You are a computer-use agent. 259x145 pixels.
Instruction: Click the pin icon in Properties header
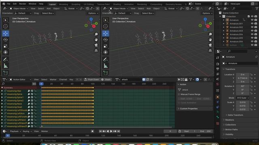(256, 57)
